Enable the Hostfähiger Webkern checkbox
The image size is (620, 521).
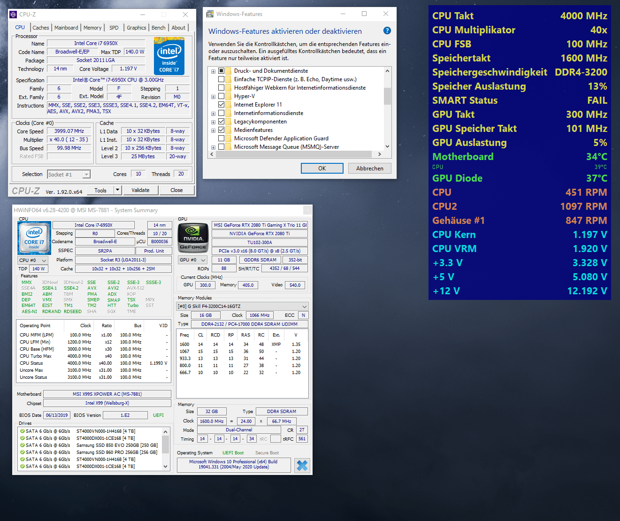pos(221,88)
